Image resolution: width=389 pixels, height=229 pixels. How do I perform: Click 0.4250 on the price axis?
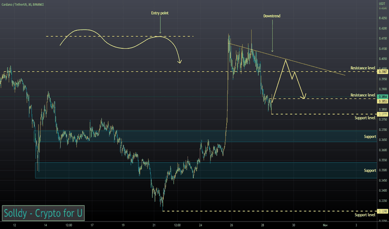pos(383,18)
